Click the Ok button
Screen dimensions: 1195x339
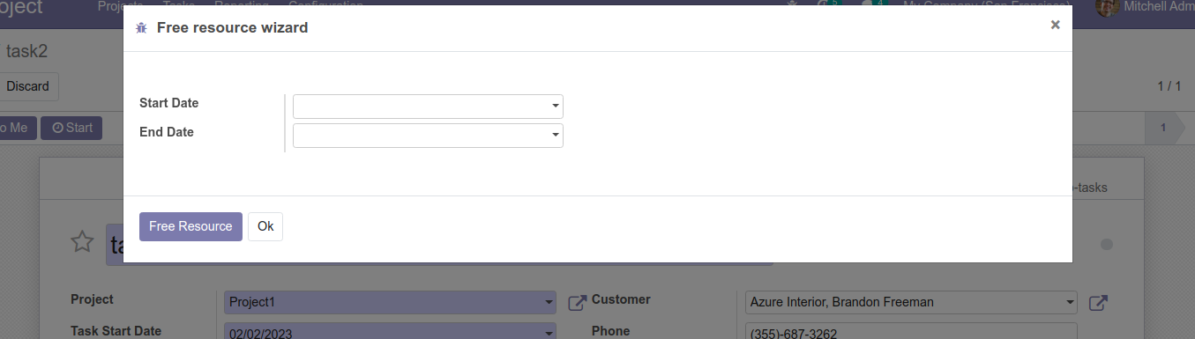pyautogui.click(x=265, y=226)
